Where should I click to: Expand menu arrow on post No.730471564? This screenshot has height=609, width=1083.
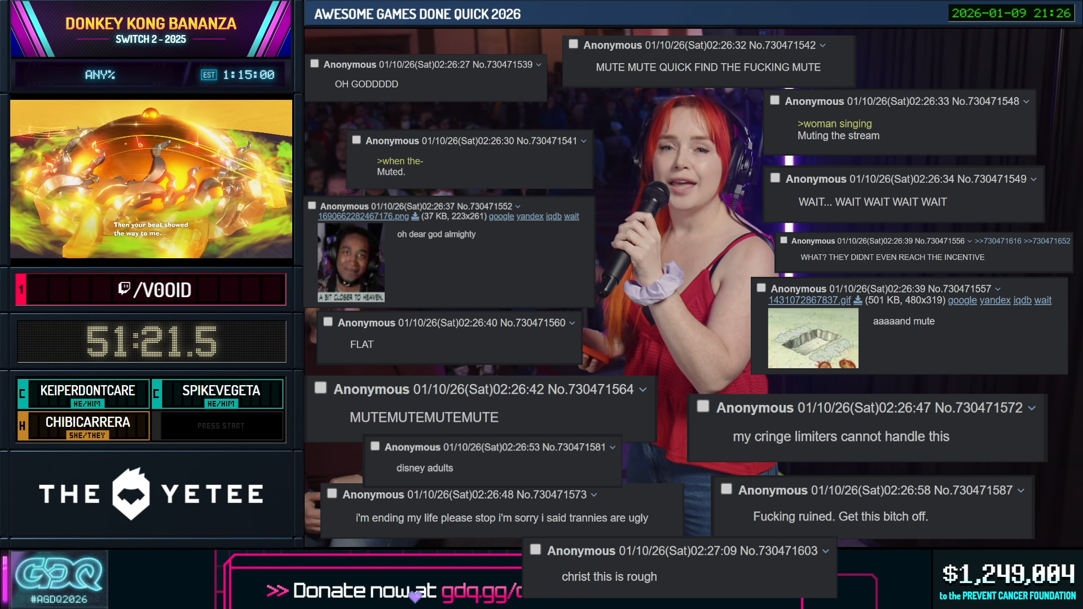[642, 390]
